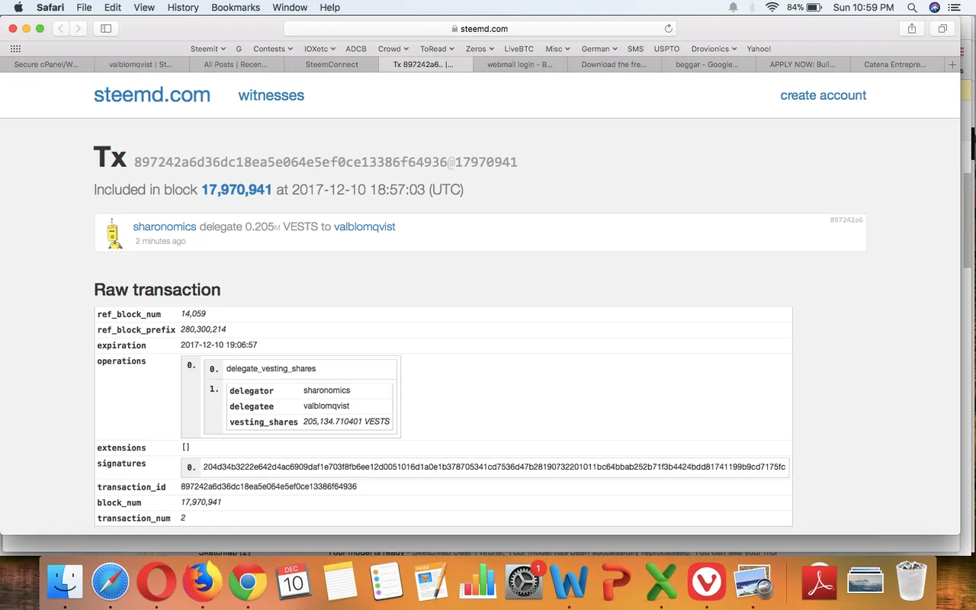Select the vesting_shares value 205,134.710401 VESTS
This screenshot has width=976, height=610.
point(346,422)
